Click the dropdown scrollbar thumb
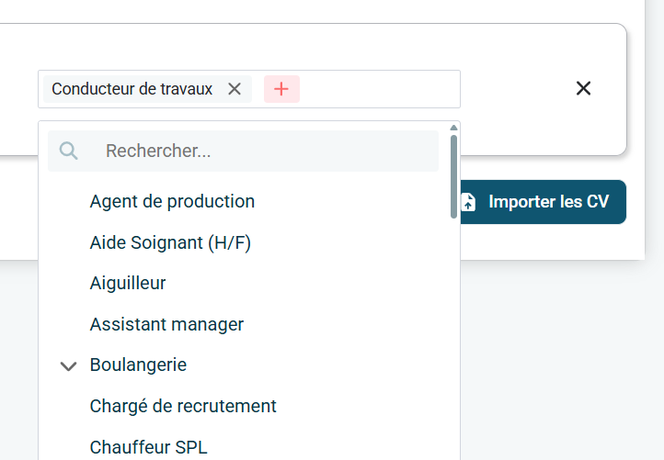The width and height of the screenshot is (664, 460). 453,176
